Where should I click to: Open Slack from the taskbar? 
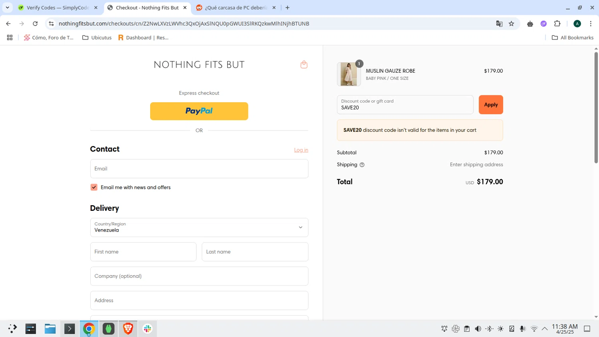click(147, 329)
